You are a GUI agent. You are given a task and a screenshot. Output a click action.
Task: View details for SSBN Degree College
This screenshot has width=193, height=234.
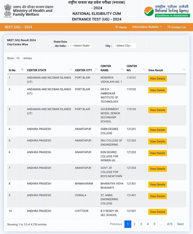[158, 130]
